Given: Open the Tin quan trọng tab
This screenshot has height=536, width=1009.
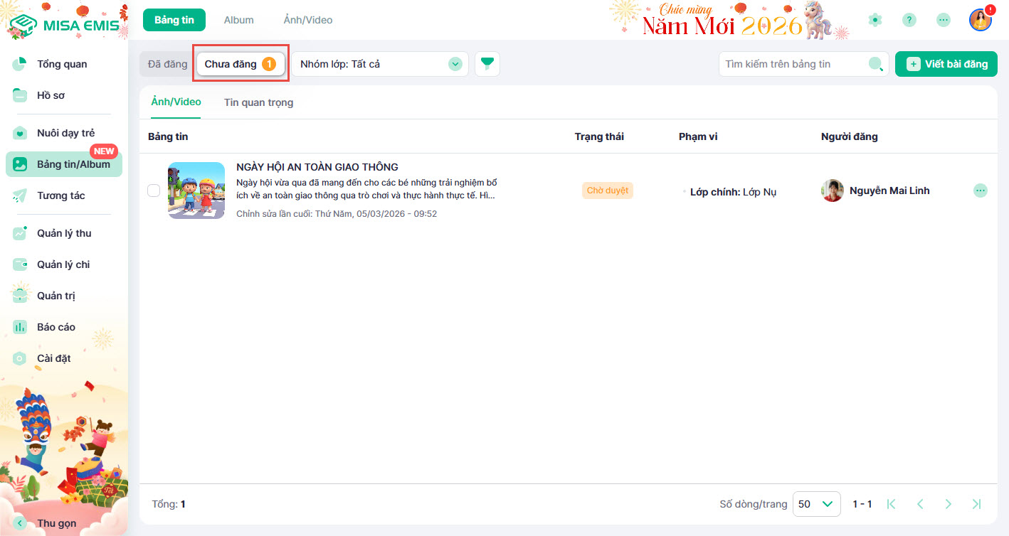Looking at the screenshot, I should click(x=258, y=102).
